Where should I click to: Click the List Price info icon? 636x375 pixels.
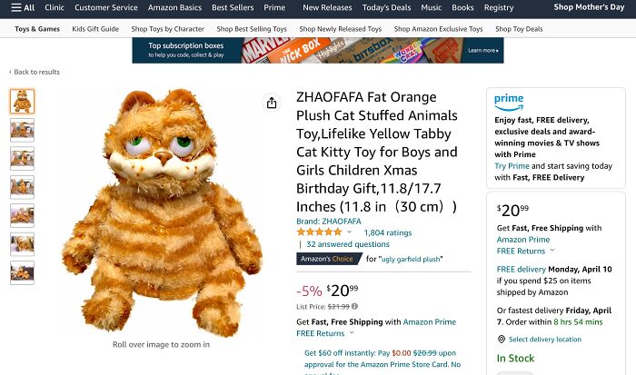pyautogui.click(x=353, y=304)
